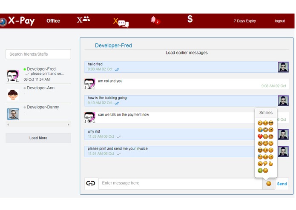Toggle the smiley picker beside Send
The image size is (296, 210).
(x=269, y=184)
